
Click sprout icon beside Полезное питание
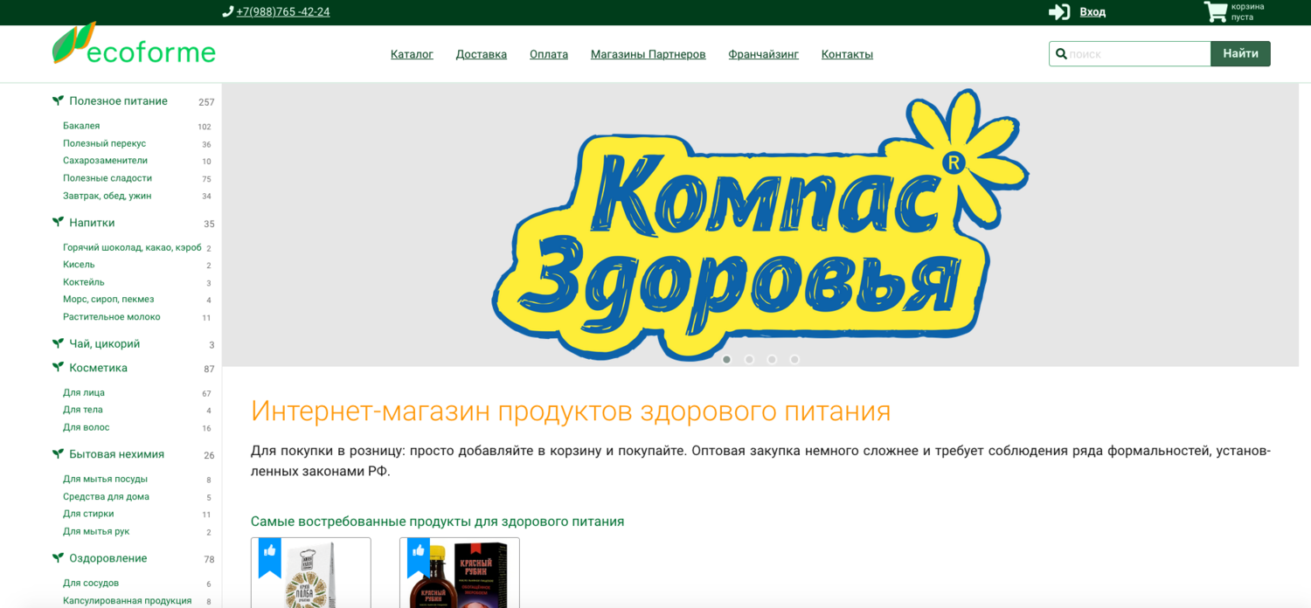click(x=58, y=100)
